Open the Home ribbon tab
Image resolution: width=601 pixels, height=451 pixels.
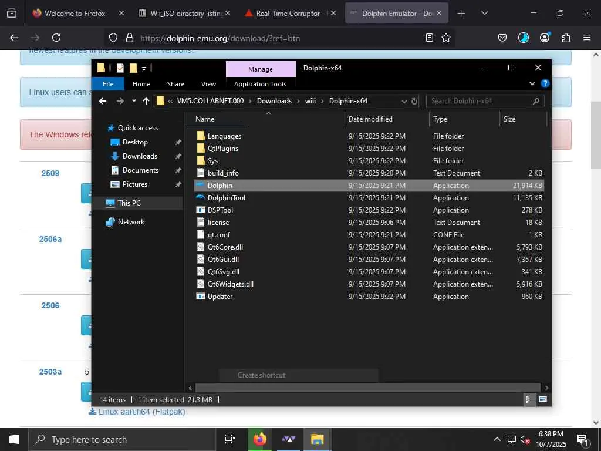tap(141, 84)
